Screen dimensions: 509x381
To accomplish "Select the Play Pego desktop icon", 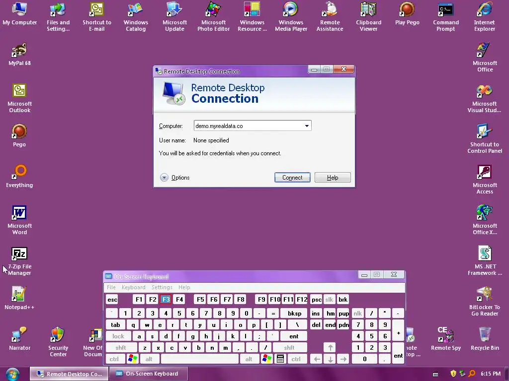I will pos(407,14).
